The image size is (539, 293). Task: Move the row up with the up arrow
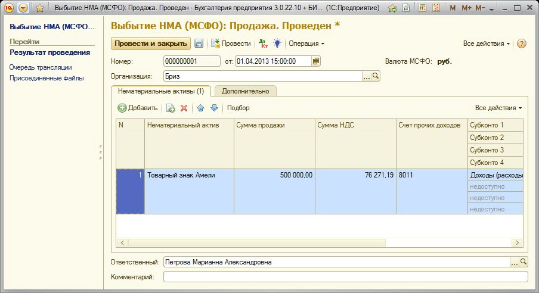[200, 108]
